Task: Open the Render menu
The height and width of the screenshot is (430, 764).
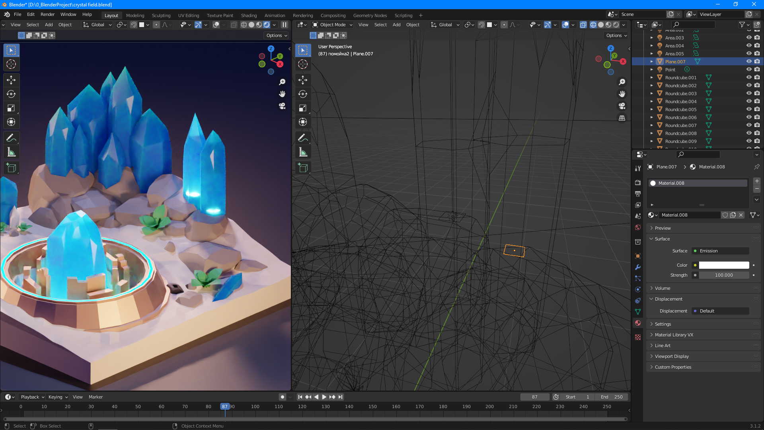Action: click(47, 14)
